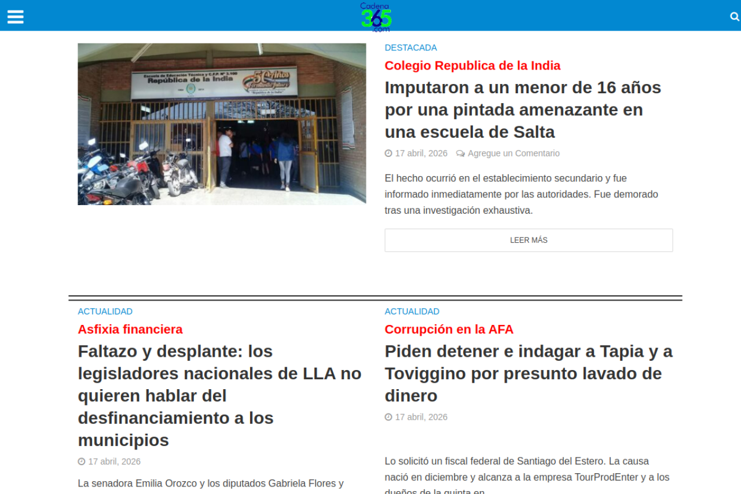741x494 pixels.
Task: Click the clock icon beside Salta article date
Action: [x=388, y=153]
